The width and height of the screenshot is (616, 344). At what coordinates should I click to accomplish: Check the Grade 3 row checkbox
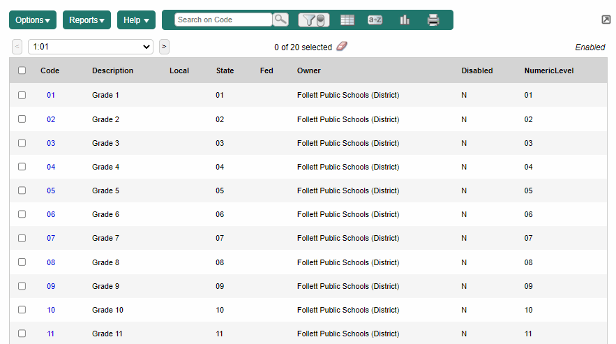22,143
